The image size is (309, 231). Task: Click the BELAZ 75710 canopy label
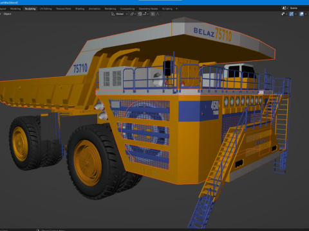point(212,34)
